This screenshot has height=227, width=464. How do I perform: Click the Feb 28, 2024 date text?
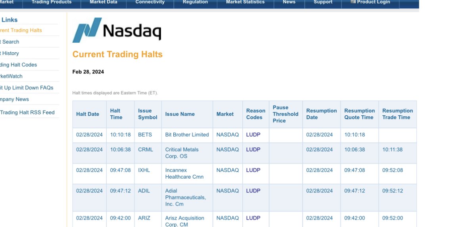tap(88, 72)
